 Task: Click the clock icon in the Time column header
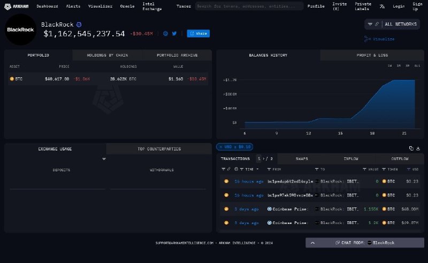pyautogui.click(x=236, y=169)
